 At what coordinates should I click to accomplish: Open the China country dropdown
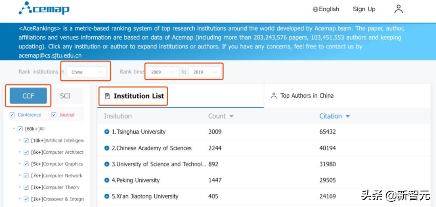coord(86,72)
